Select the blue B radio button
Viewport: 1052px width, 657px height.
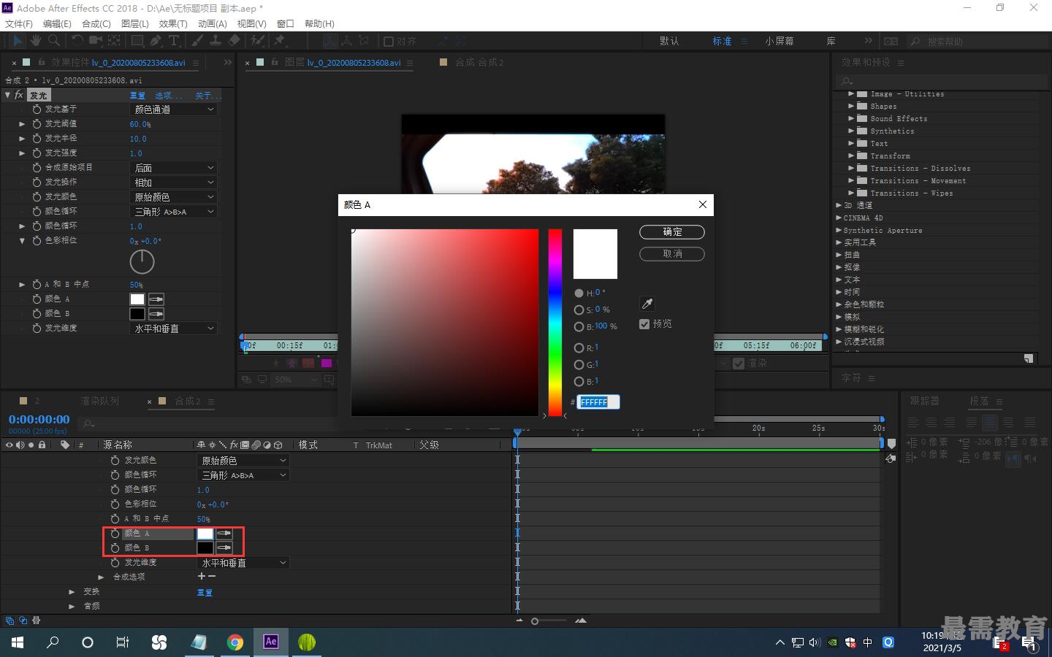(x=579, y=382)
